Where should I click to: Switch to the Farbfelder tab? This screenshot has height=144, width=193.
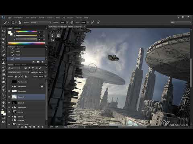pyautogui.click(x=17, y=28)
